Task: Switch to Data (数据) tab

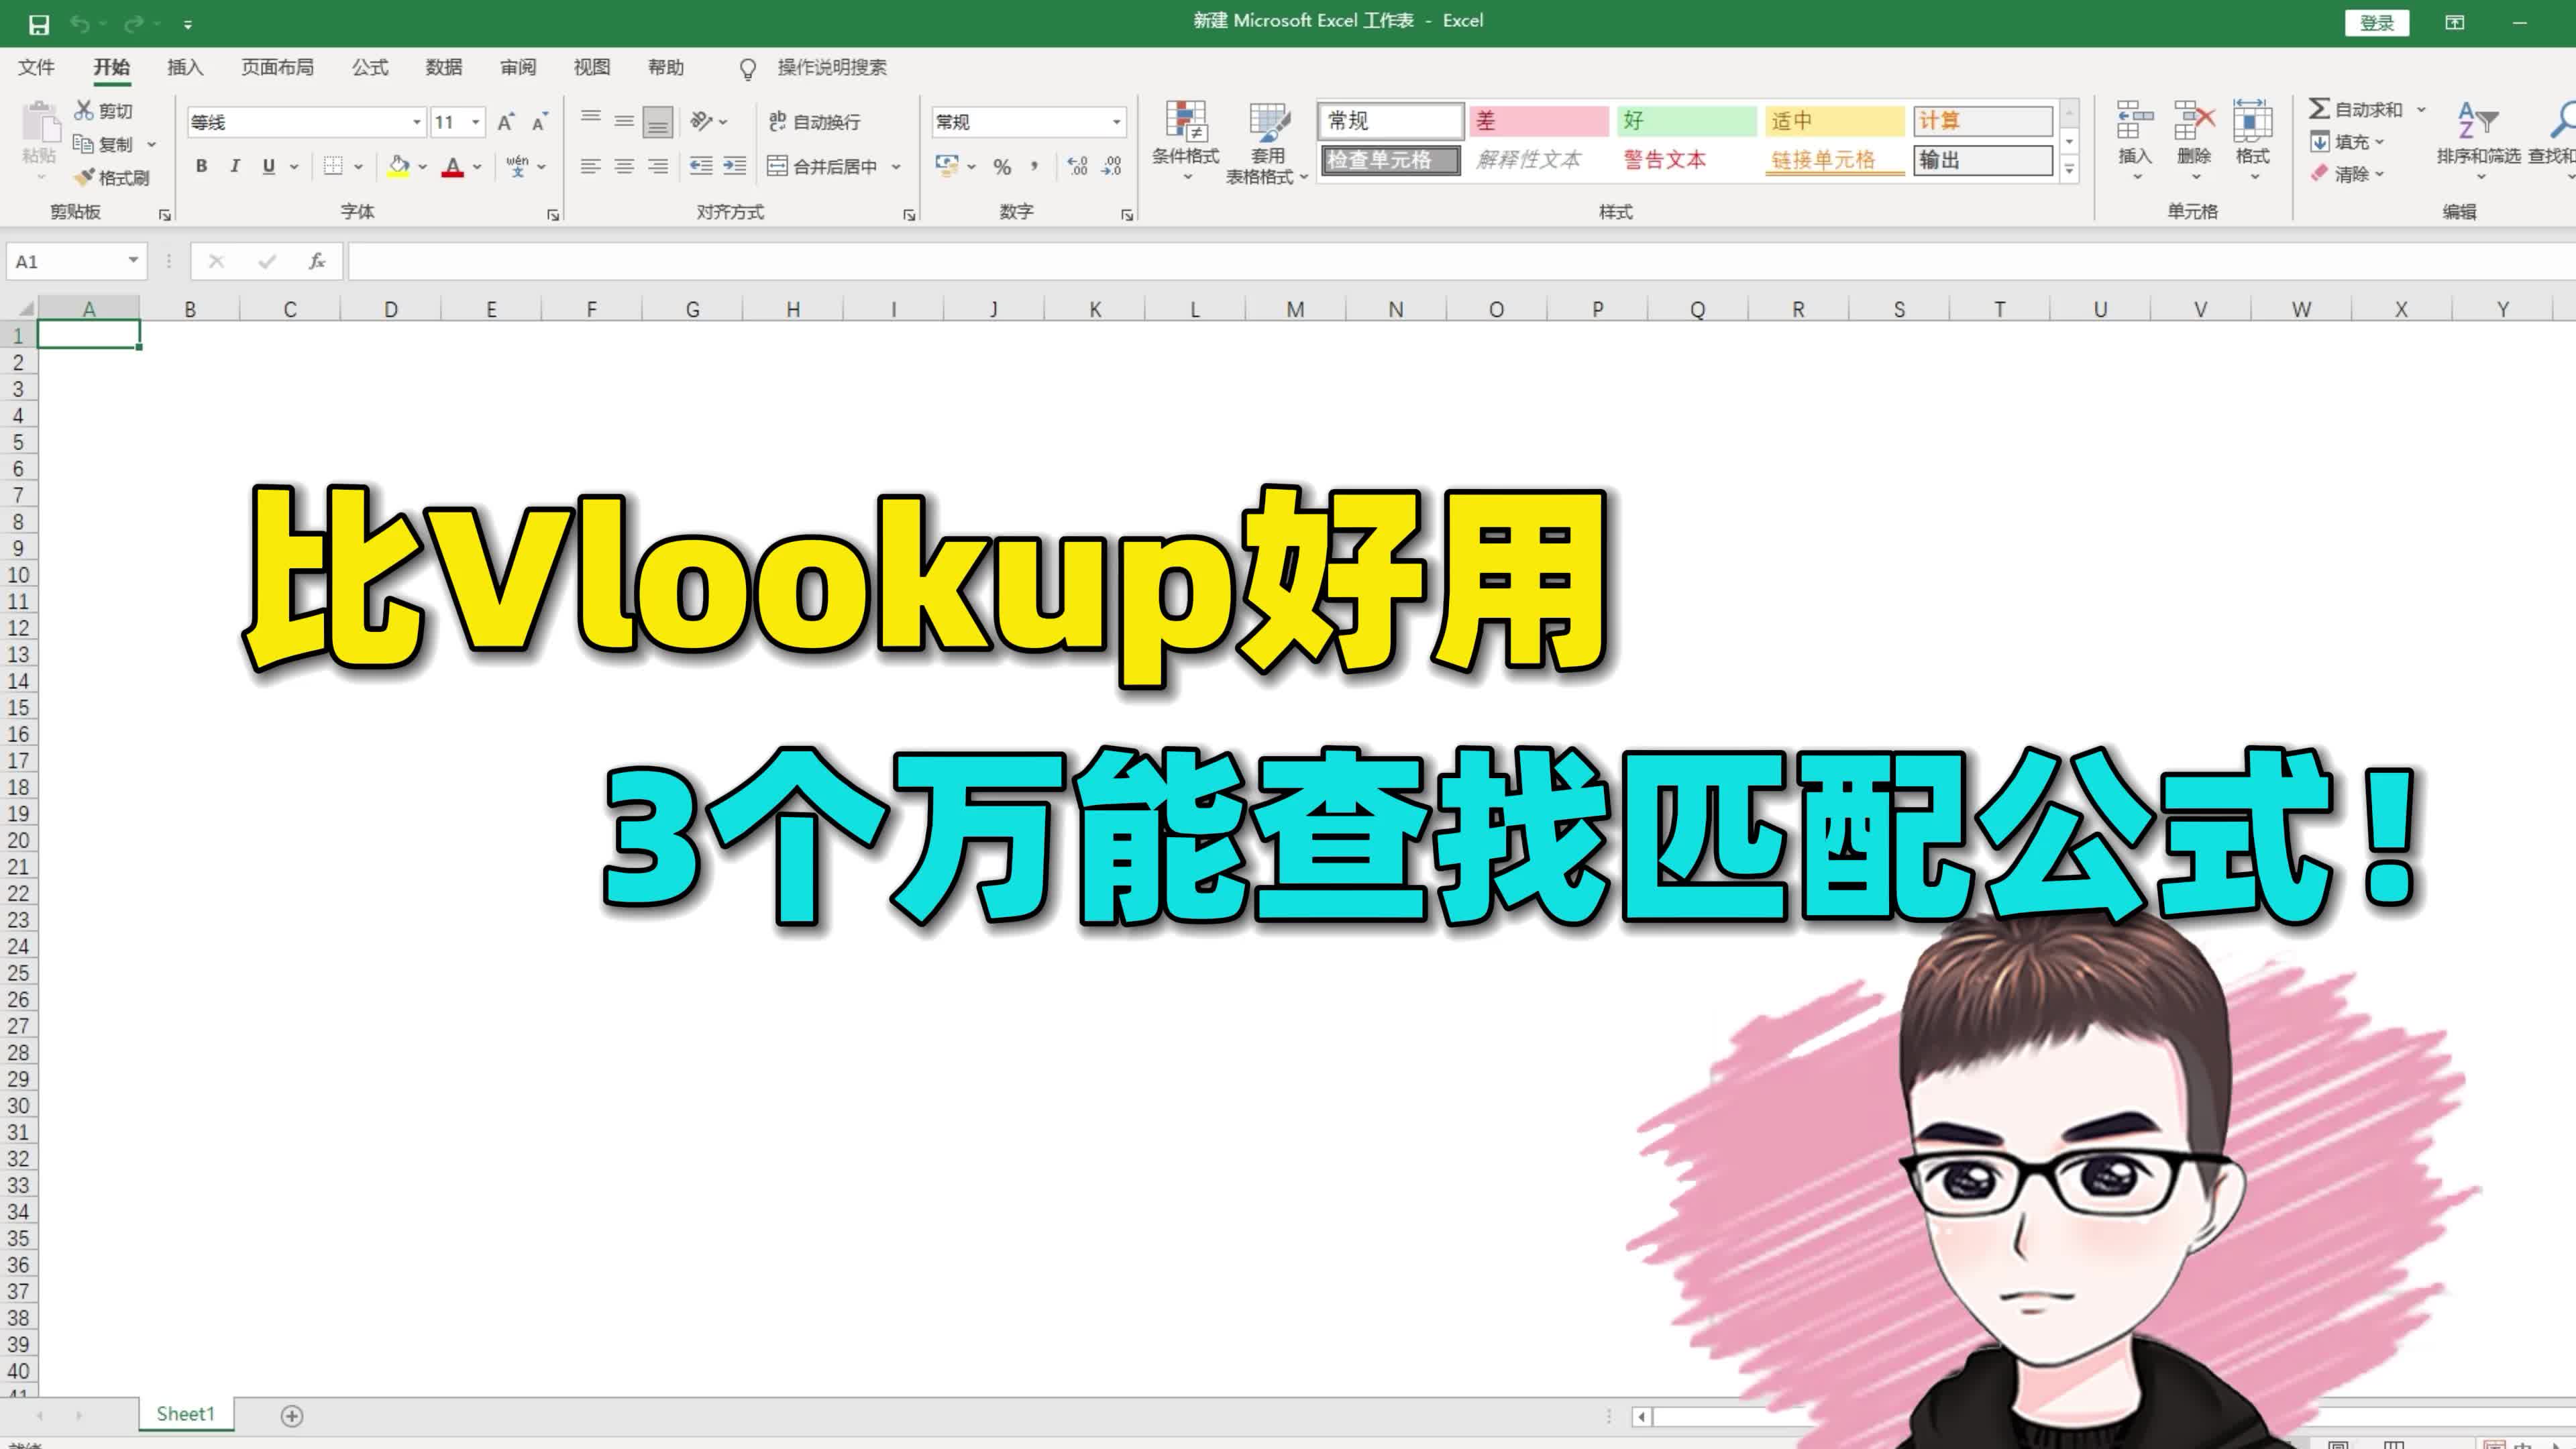Action: (444, 67)
